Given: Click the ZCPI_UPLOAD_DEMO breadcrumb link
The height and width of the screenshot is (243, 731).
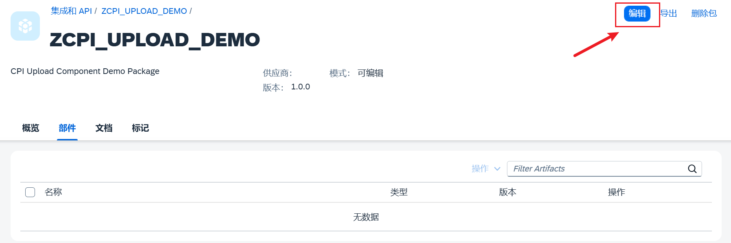Looking at the screenshot, I should (x=144, y=11).
